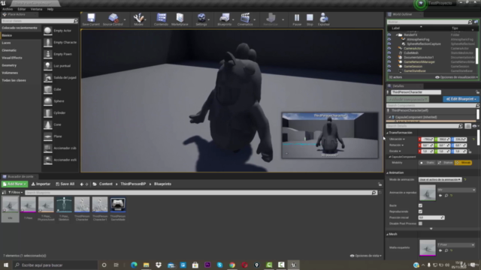Viewport: 481px width, 270px height.
Task: Click the Save All button
Action: click(x=65, y=184)
